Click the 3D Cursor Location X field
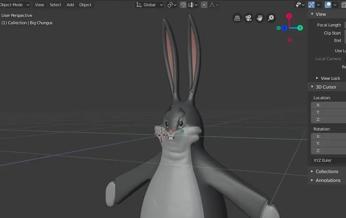346x218 pixels. pos(329,105)
